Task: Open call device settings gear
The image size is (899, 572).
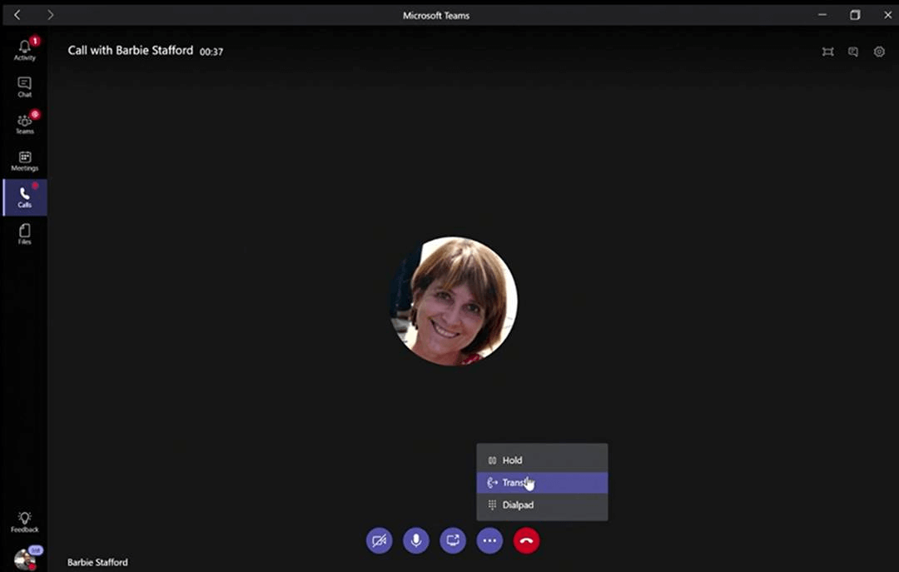Action: 879,52
